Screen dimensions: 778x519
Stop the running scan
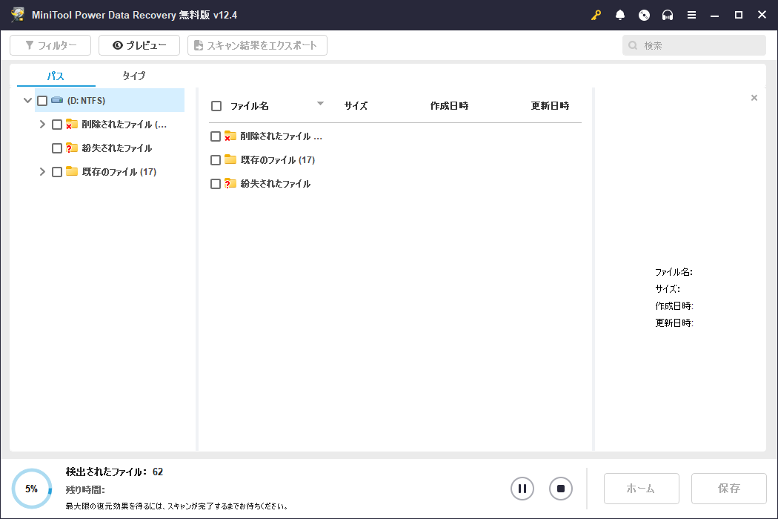point(560,488)
